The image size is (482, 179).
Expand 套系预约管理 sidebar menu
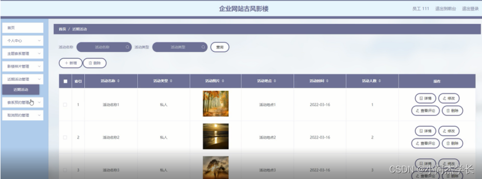pos(23,103)
